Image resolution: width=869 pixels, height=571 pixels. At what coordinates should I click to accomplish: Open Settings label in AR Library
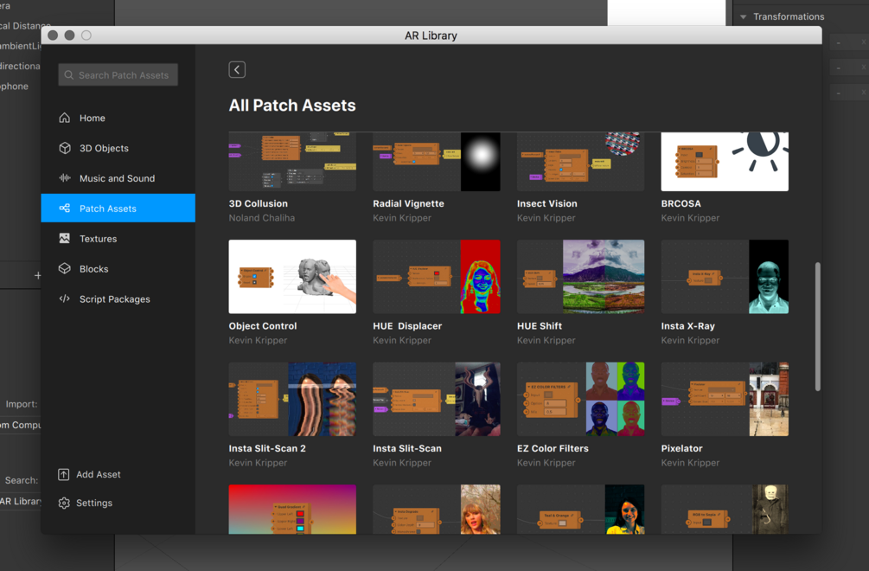pos(94,503)
